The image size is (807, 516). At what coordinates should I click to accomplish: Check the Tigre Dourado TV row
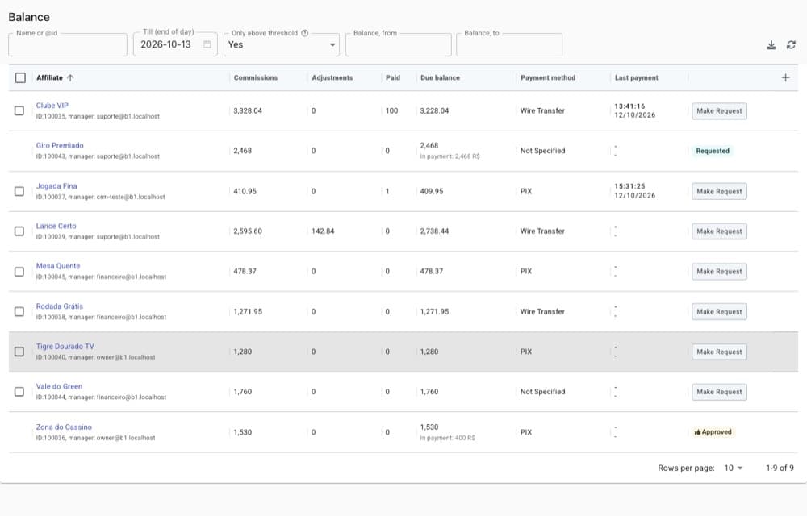19,352
